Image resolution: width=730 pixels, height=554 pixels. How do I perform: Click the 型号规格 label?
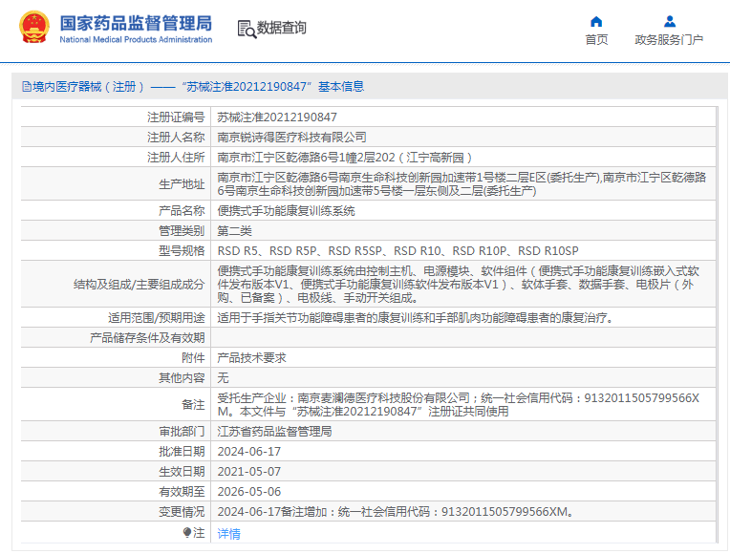(182, 251)
